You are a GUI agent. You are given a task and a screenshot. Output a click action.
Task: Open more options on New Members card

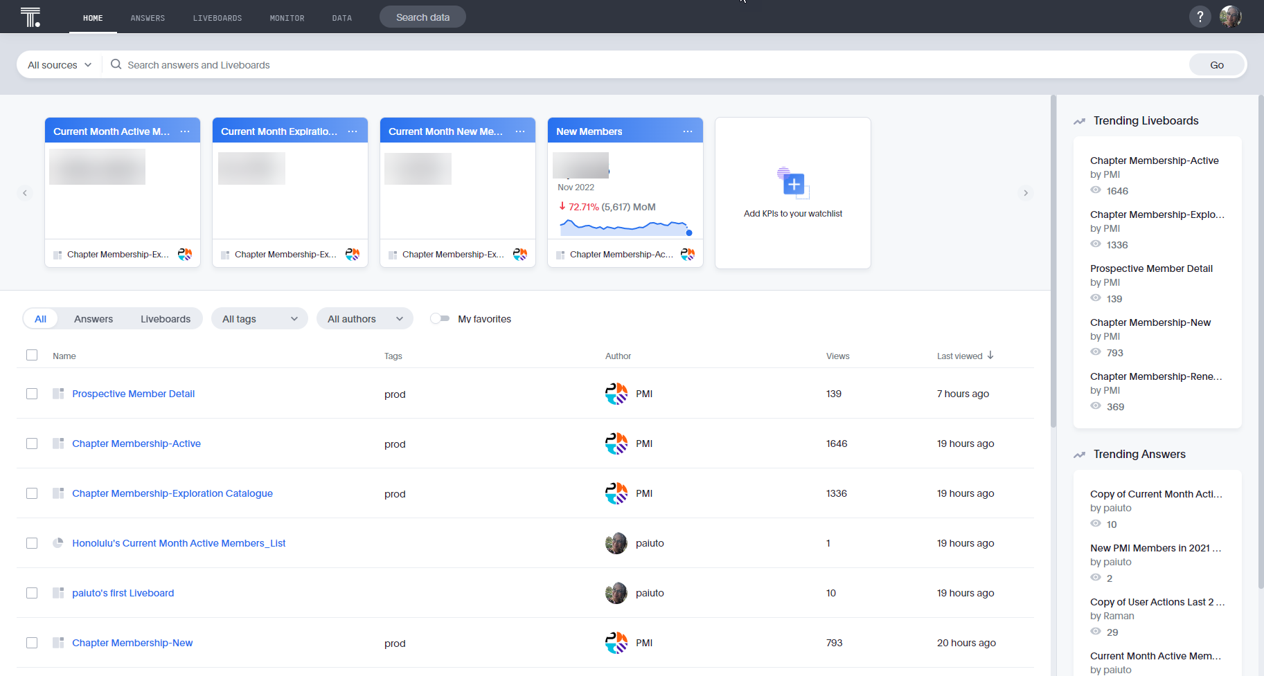(688, 131)
